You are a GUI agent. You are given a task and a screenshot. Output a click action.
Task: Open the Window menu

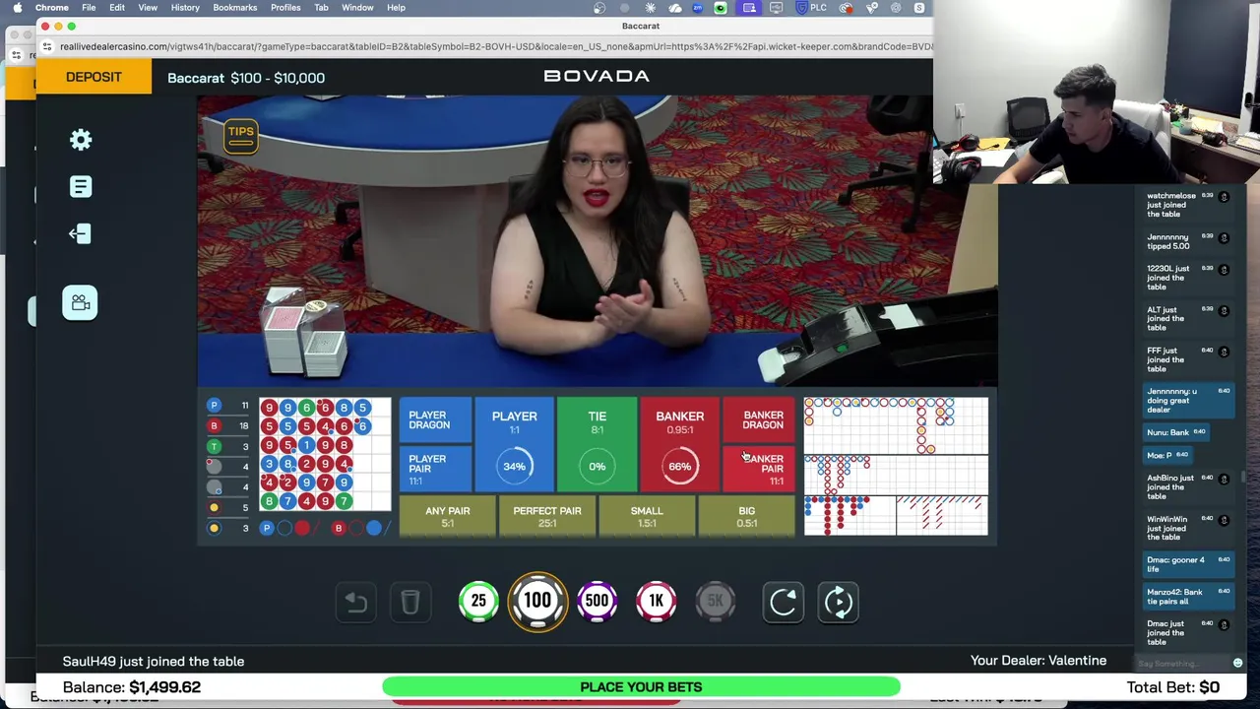click(x=357, y=8)
